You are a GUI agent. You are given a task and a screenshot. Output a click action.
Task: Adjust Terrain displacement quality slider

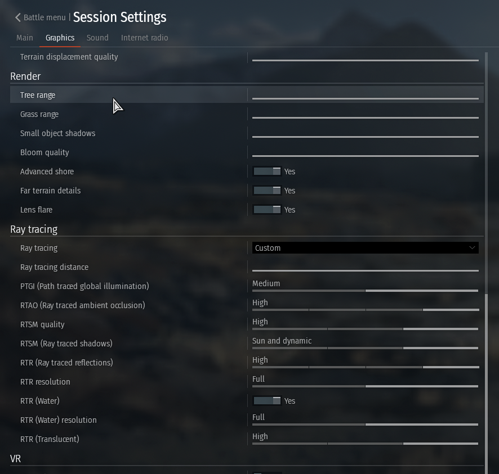point(366,60)
